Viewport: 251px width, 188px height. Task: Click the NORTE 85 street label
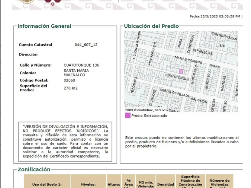click(x=223, y=83)
